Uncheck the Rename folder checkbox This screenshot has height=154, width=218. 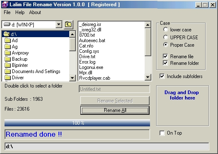click(x=165, y=63)
